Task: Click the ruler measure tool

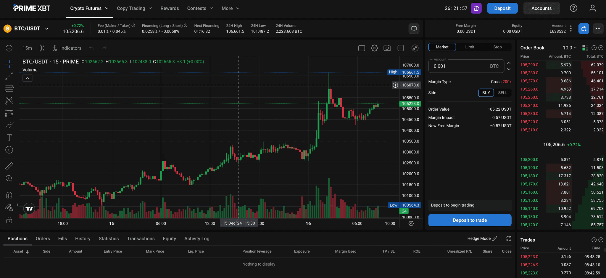Action: 9,166
